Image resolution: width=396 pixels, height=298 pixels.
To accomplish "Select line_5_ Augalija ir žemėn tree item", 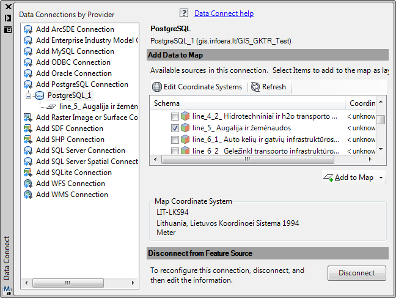I will pyautogui.click(x=98, y=106).
